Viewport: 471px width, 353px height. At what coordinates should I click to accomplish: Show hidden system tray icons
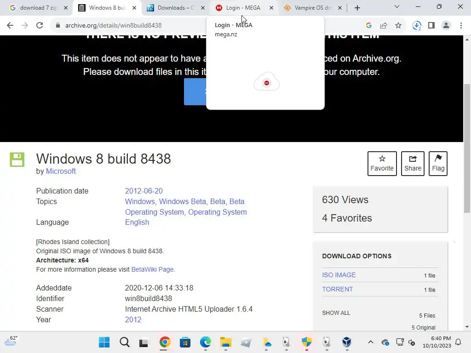pos(371,342)
